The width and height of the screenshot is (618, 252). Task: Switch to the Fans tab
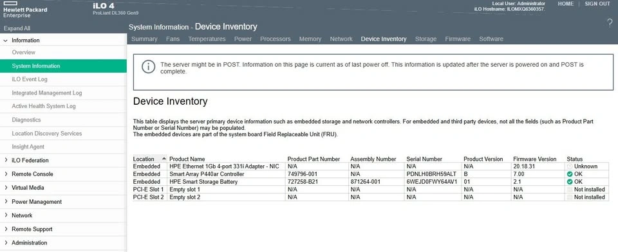[173, 39]
